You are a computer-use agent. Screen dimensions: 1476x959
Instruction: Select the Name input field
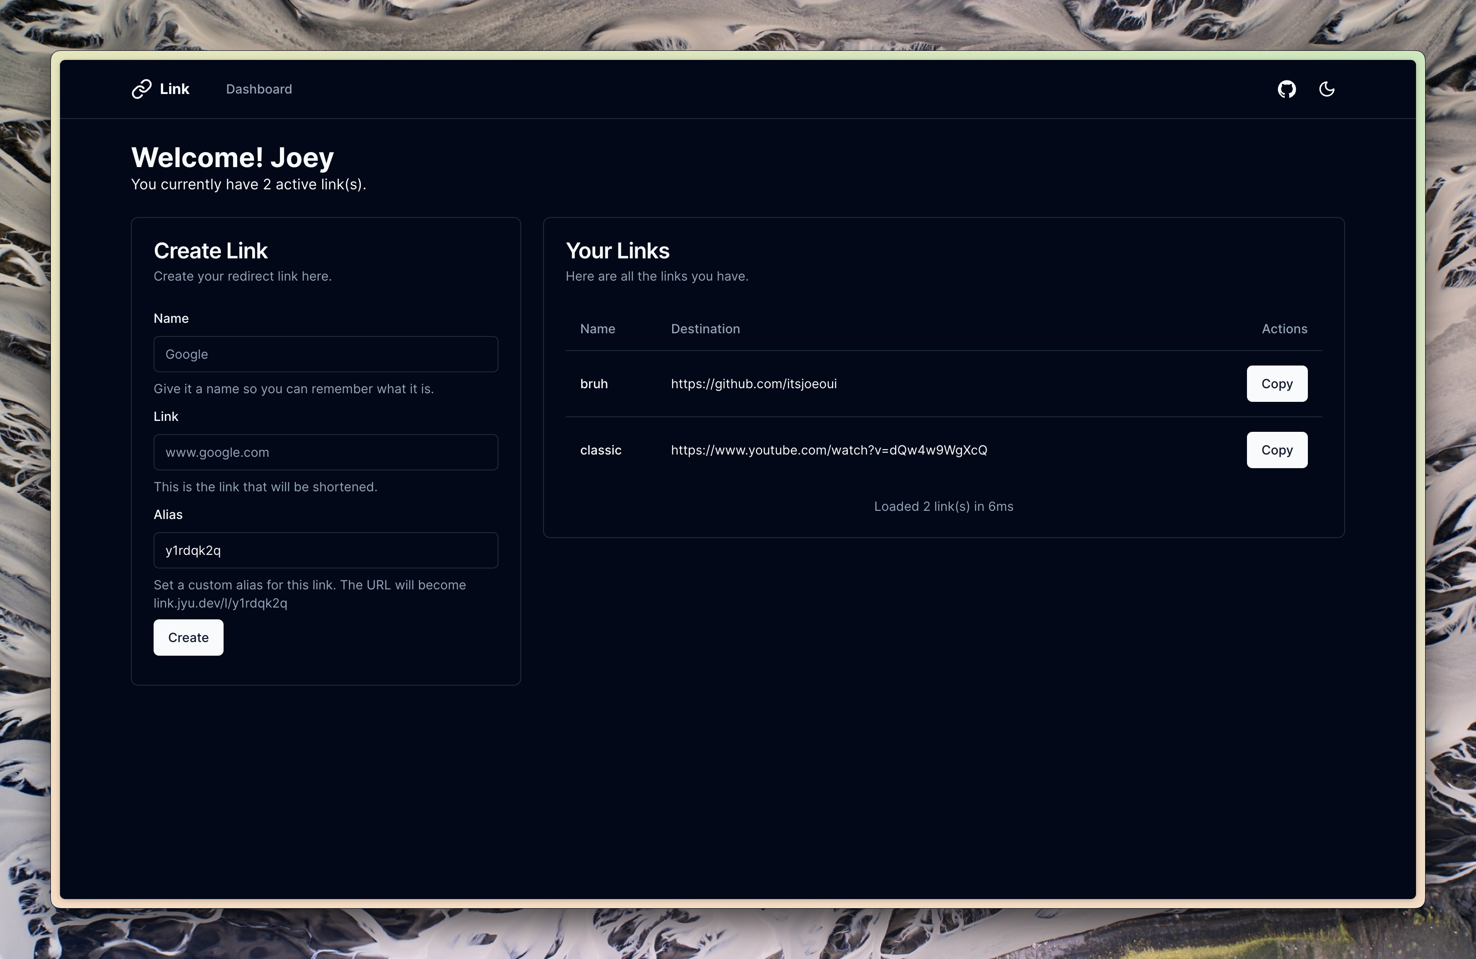(x=325, y=353)
